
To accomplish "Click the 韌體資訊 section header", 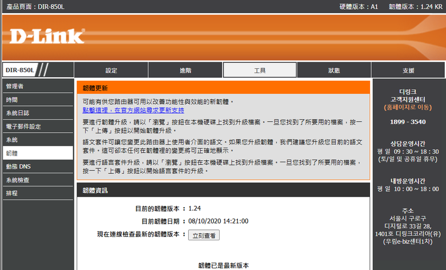I will click(223, 190).
